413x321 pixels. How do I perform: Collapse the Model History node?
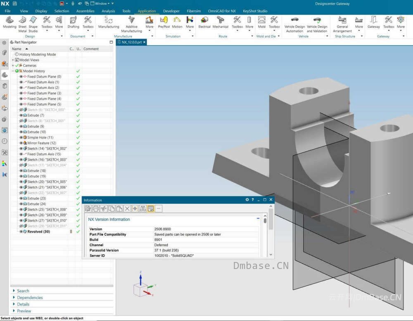click(x=13, y=71)
